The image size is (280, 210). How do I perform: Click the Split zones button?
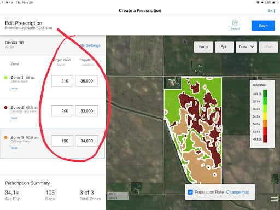point(224,47)
